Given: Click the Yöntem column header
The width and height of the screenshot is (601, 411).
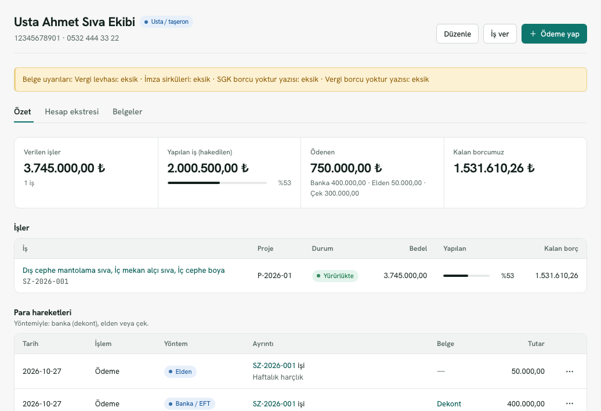Looking at the screenshot, I should (x=176, y=344).
